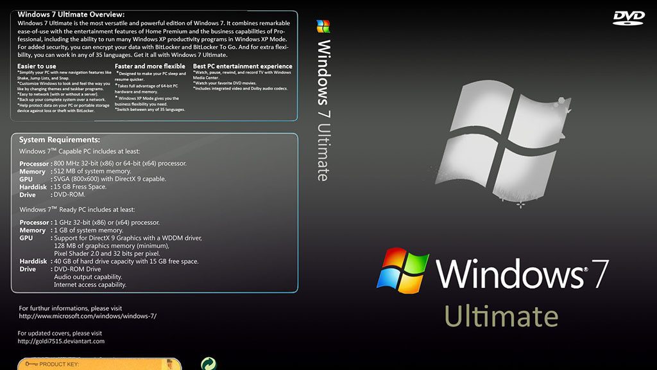657x370 pixels.
Task: Click "1 GB of system memory"
Action: coord(89,230)
